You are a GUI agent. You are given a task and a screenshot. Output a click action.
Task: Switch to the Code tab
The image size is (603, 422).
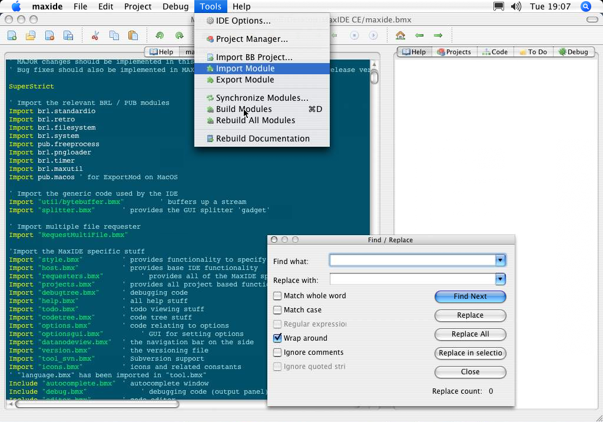pyautogui.click(x=495, y=52)
